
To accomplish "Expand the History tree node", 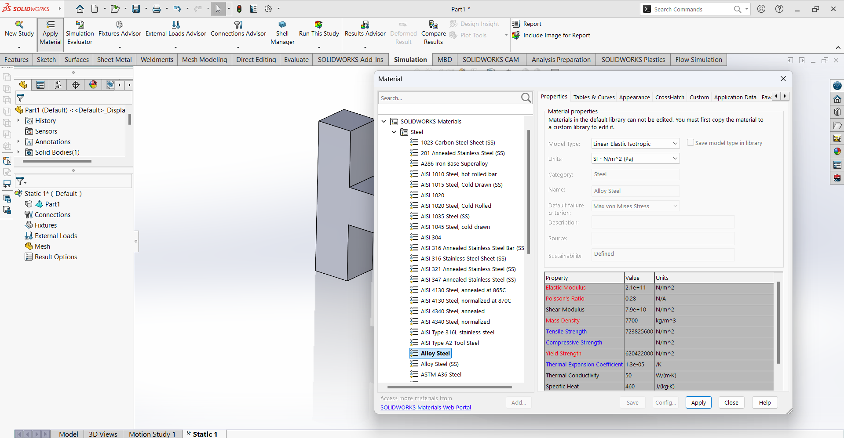I will point(18,120).
